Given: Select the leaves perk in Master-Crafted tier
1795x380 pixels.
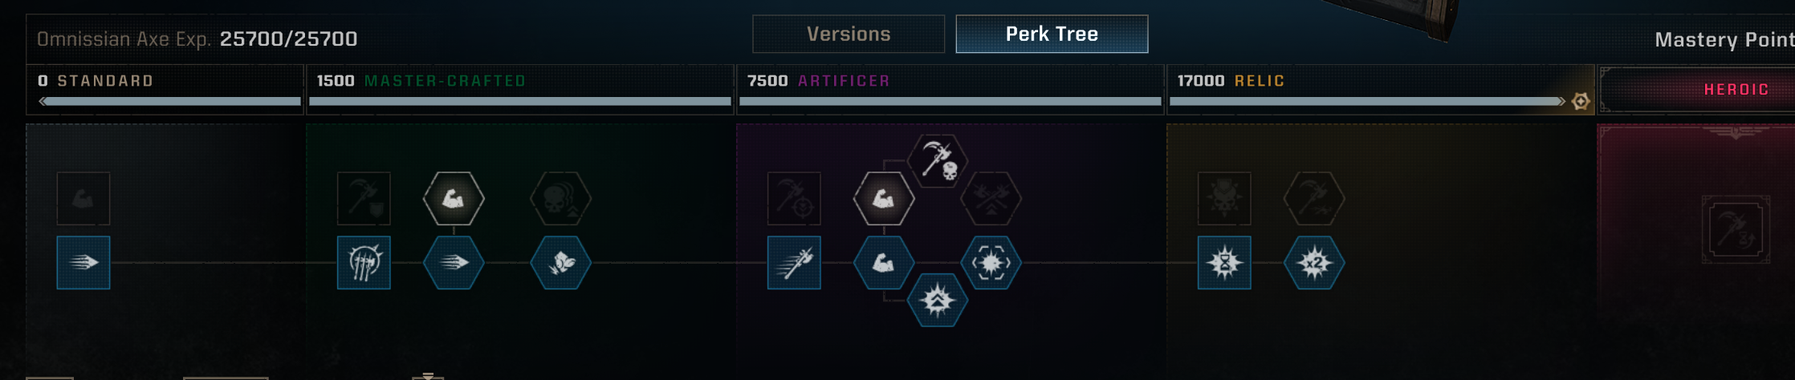Looking at the screenshot, I should tap(561, 262).
